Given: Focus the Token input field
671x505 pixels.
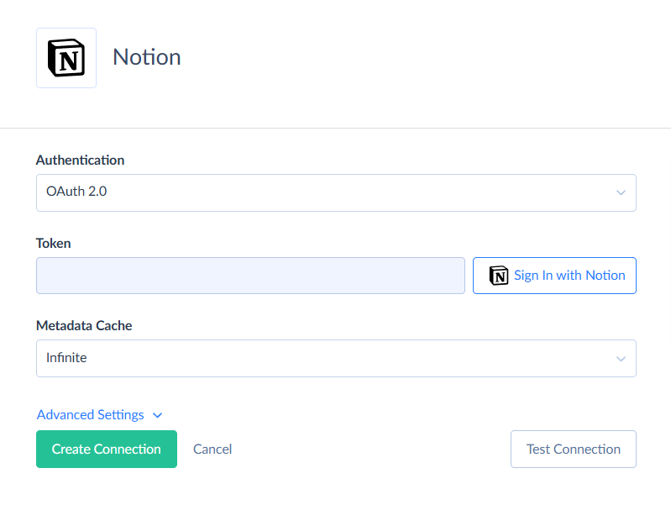Looking at the screenshot, I should point(250,276).
